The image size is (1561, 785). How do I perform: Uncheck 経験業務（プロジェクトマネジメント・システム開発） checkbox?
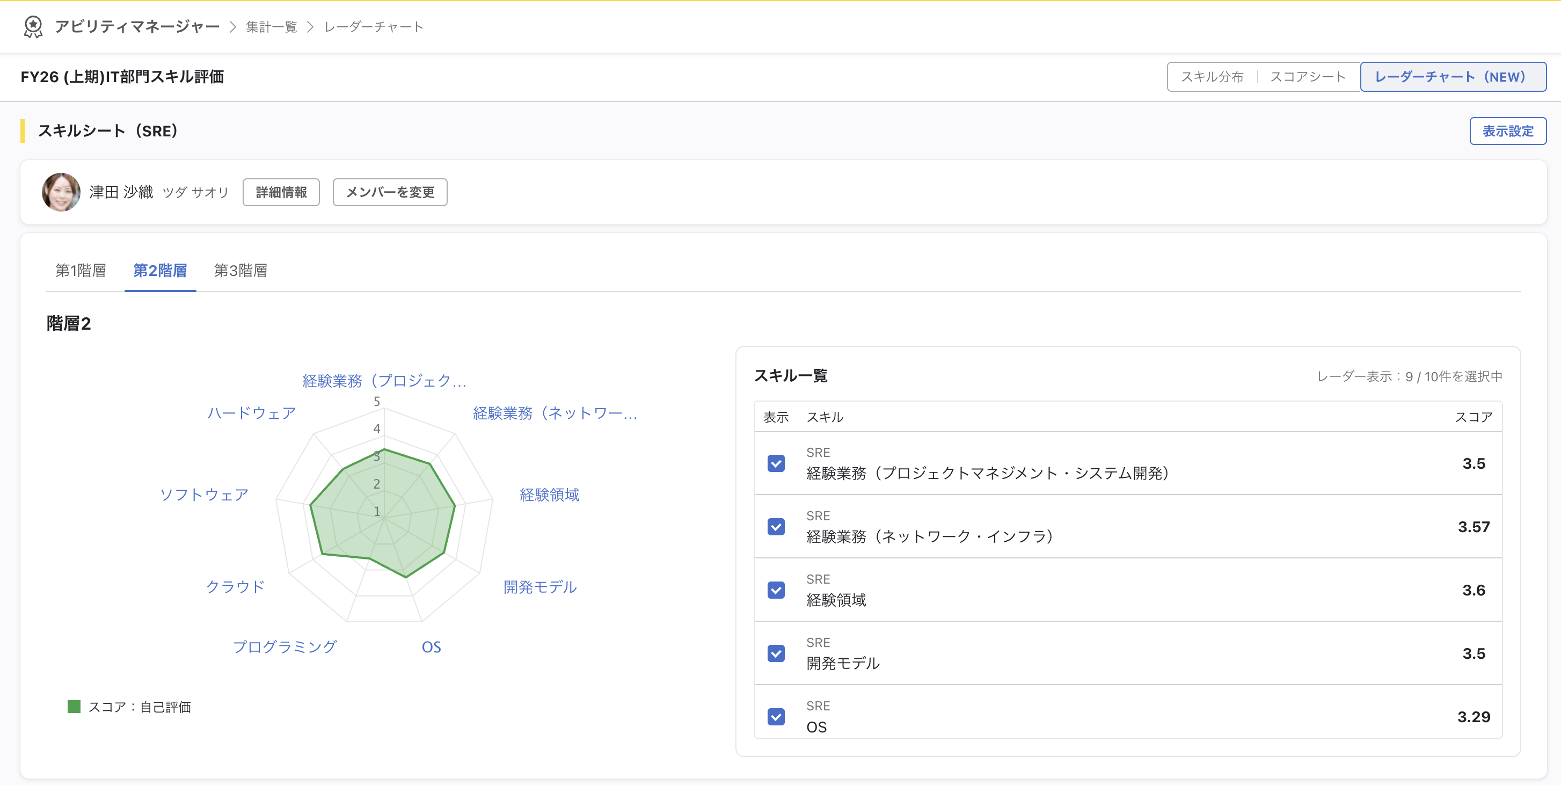pyautogui.click(x=776, y=463)
